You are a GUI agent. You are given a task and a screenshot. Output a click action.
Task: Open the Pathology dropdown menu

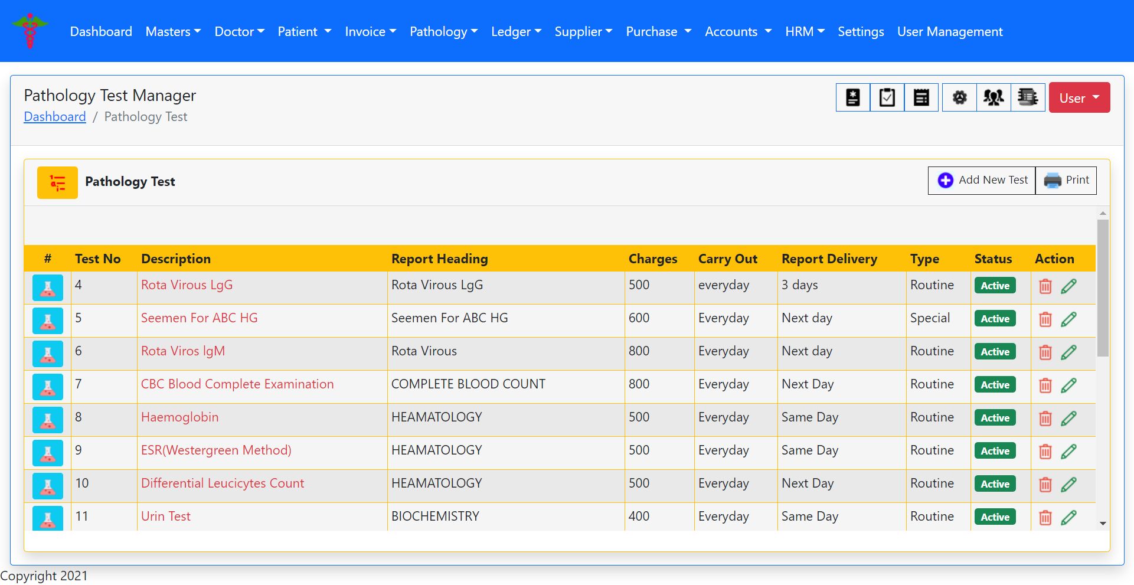pyautogui.click(x=443, y=32)
